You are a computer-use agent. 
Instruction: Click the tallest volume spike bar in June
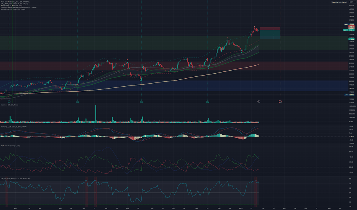(95, 114)
